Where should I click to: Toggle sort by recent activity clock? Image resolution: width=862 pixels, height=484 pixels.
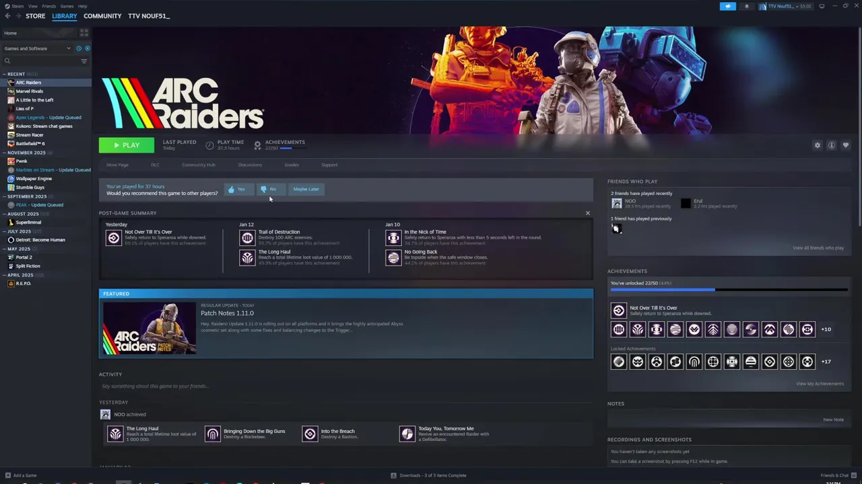(x=78, y=48)
